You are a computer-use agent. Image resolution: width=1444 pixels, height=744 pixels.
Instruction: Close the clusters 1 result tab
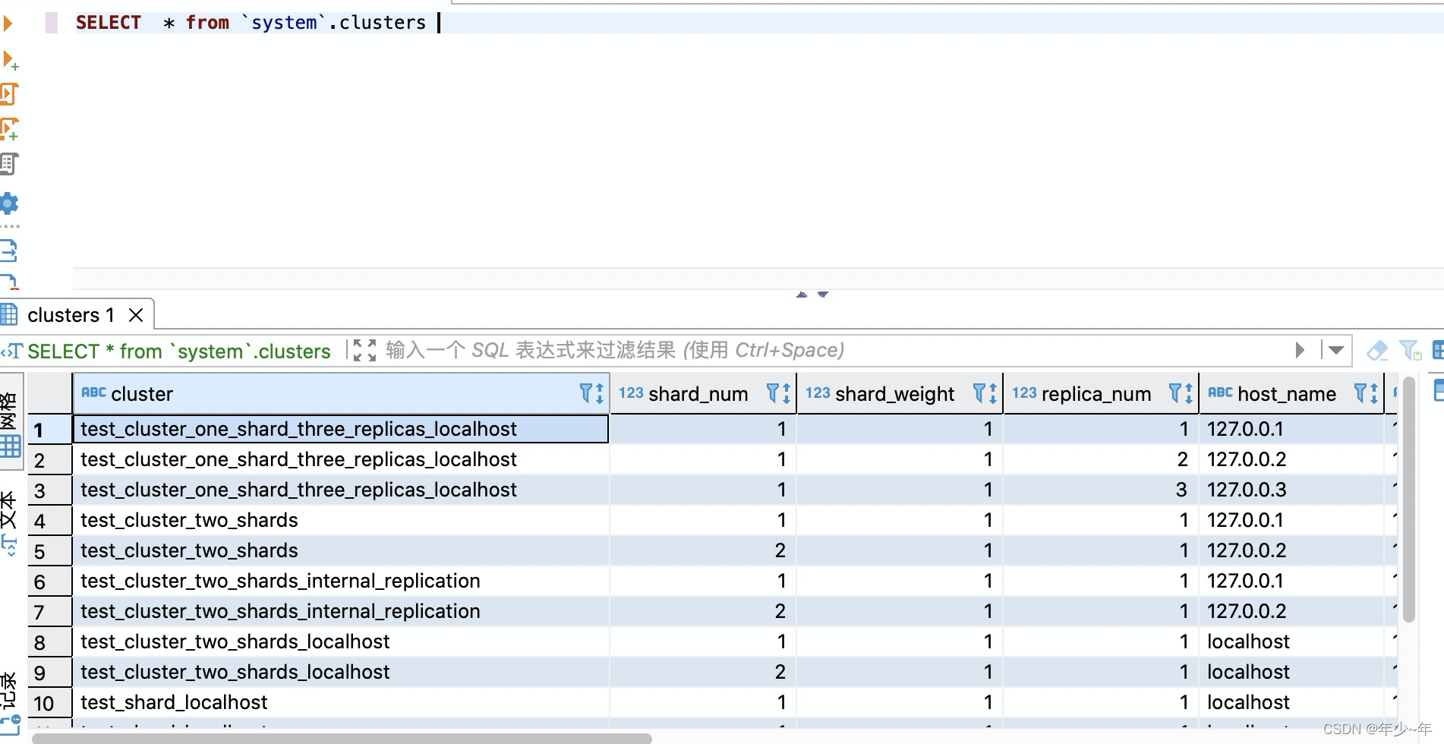(x=136, y=315)
